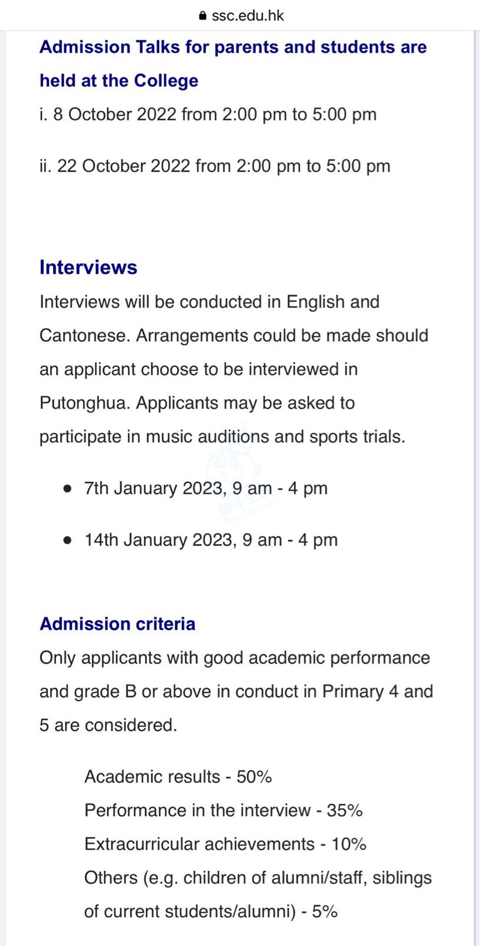Viewport: 480px width, 946px height.
Task: Click the bullet before 7th January 2023
Action: click(68, 489)
